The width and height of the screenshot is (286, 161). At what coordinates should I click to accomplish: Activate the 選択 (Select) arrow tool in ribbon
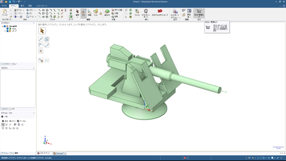(x=77, y=12)
